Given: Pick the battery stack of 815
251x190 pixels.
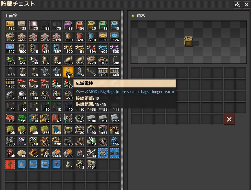Looking at the screenshot, I should (68, 153).
